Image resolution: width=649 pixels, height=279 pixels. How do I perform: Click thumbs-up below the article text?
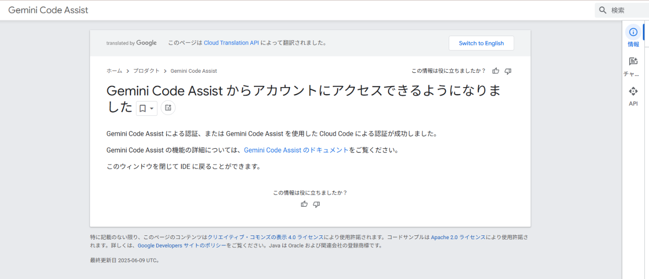point(304,204)
